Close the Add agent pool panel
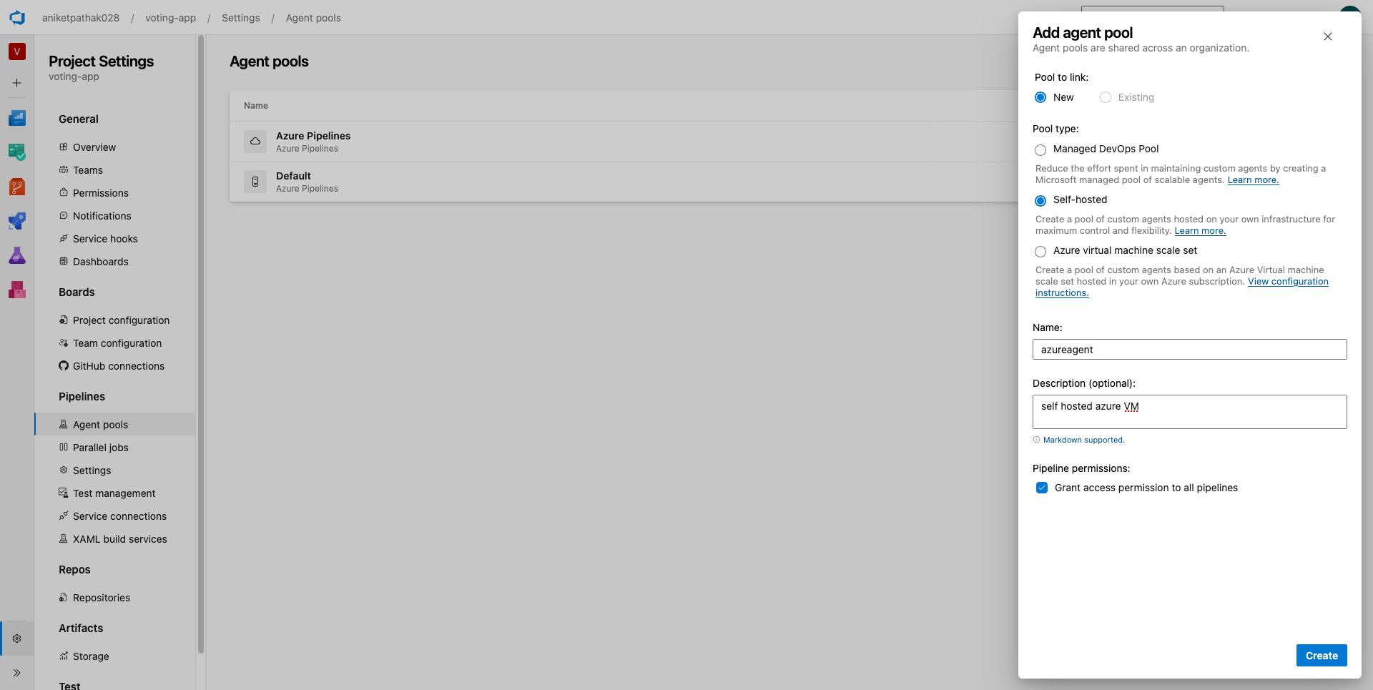Viewport: 1373px width, 690px height. (x=1328, y=36)
